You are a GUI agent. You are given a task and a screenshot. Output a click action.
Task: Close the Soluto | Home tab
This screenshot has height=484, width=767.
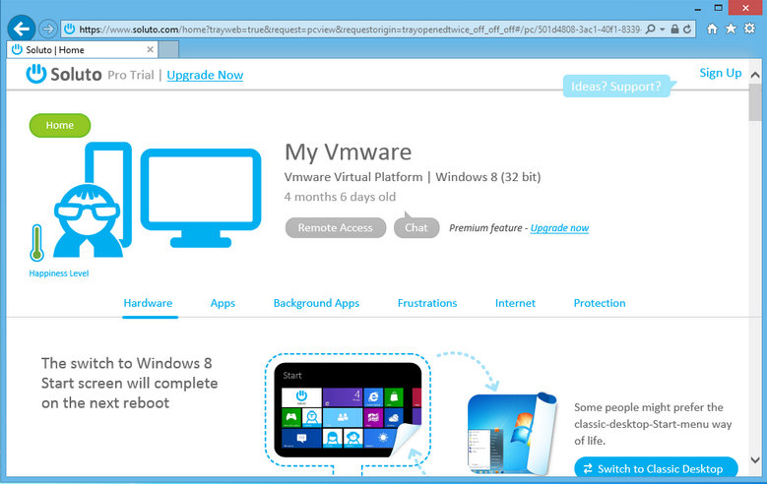151,49
